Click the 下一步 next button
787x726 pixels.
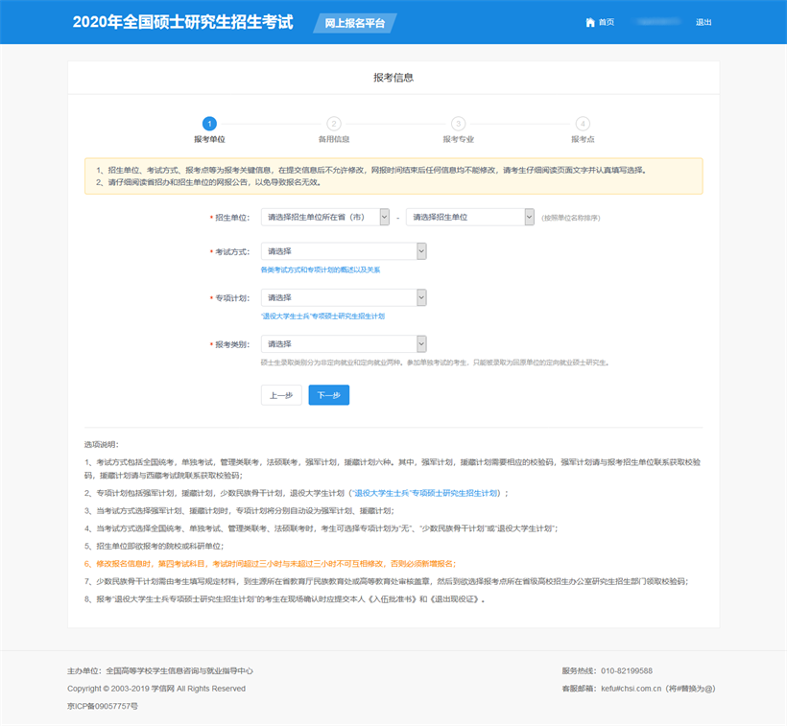(x=328, y=395)
